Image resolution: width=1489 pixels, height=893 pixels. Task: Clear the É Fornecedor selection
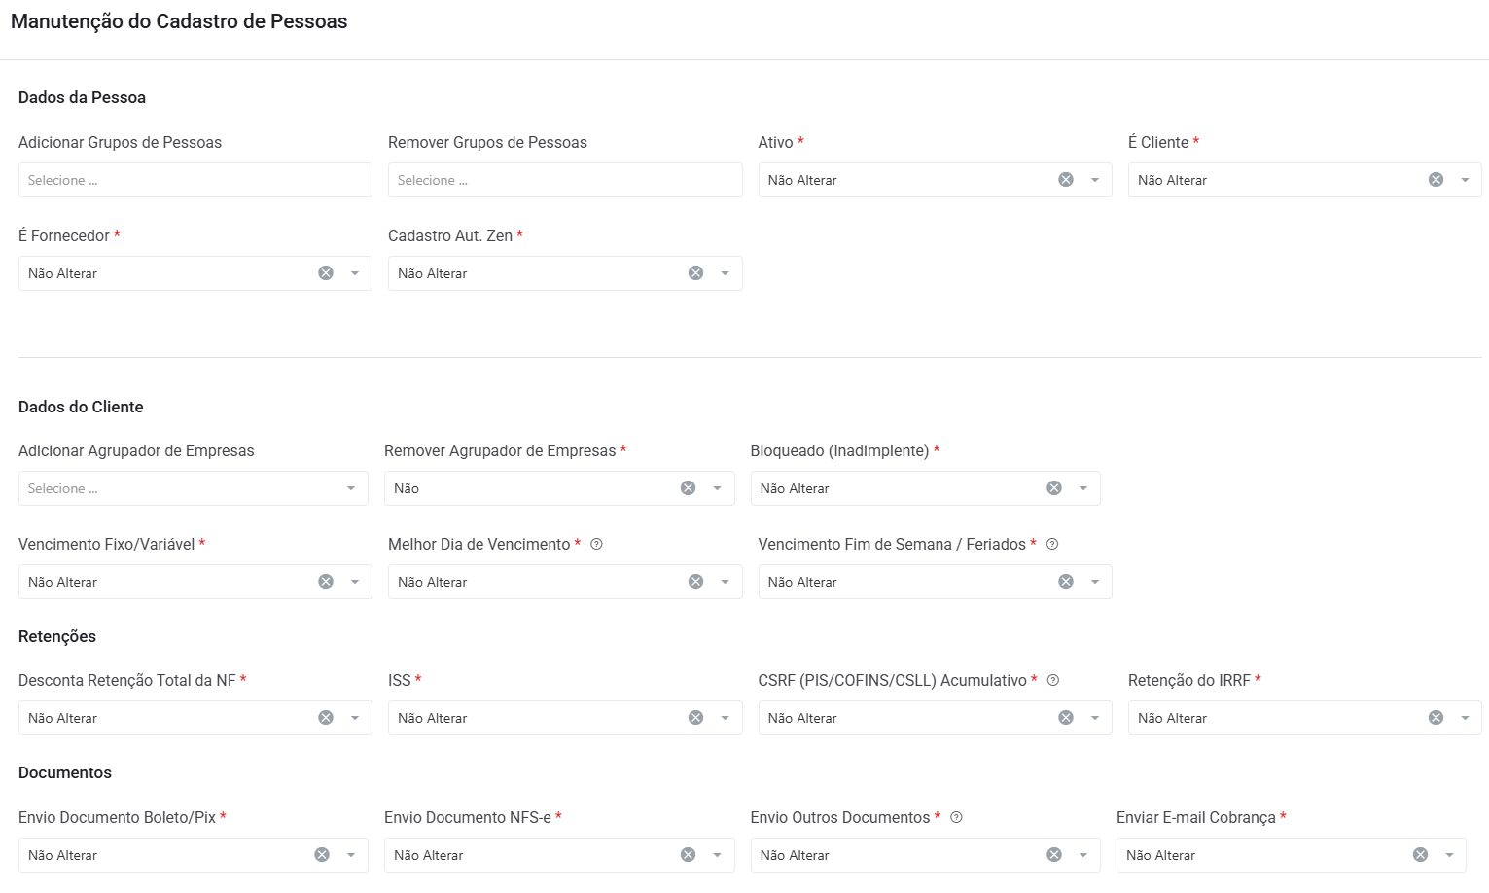326,273
